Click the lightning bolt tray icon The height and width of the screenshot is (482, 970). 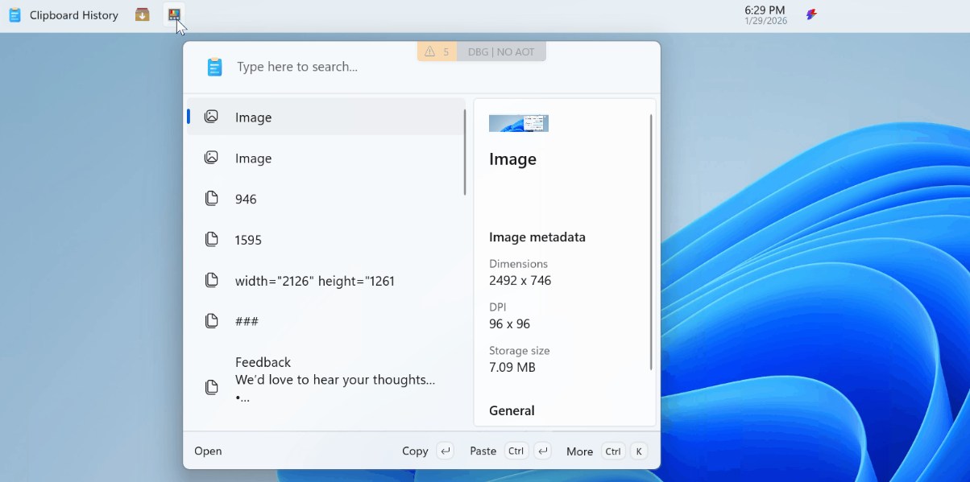click(x=811, y=14)
